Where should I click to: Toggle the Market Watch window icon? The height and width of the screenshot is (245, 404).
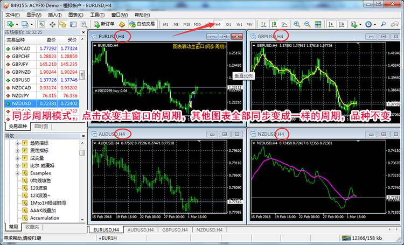[41, 24]
